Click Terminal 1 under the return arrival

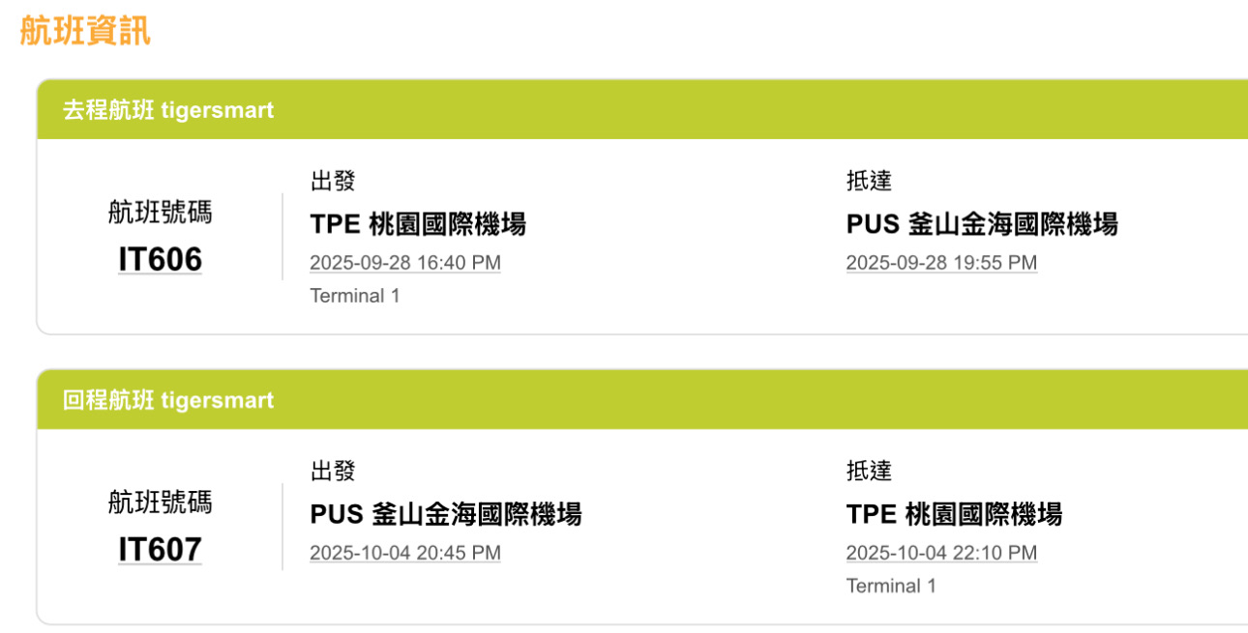[x=891, y=586]
